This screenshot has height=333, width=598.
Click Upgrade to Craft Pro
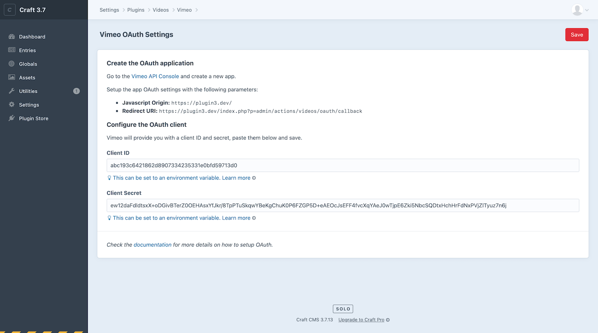[x=361, y=319]
